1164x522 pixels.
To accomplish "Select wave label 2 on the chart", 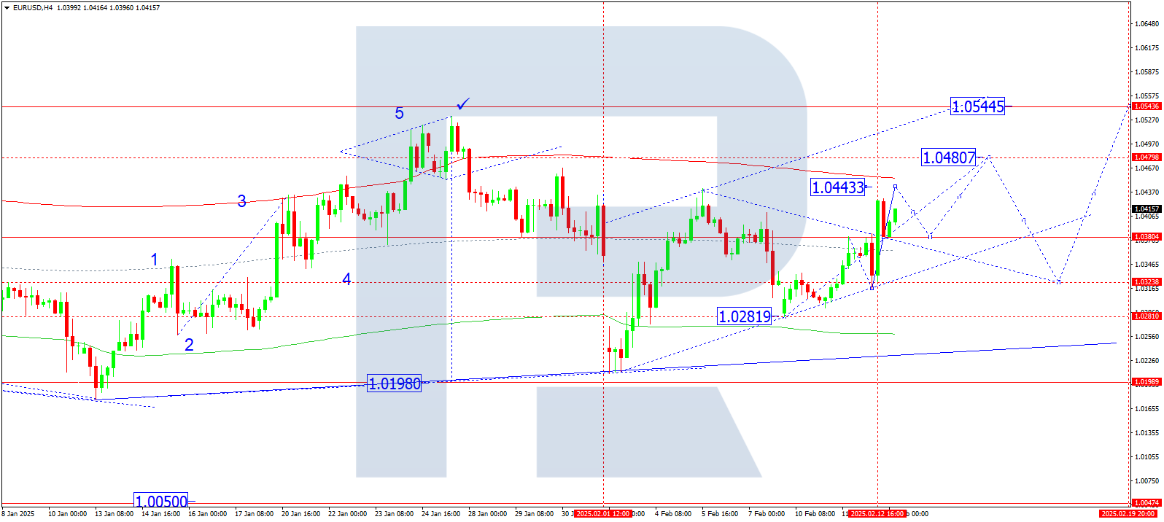I will pyautogui.click(x=189, y=345).
